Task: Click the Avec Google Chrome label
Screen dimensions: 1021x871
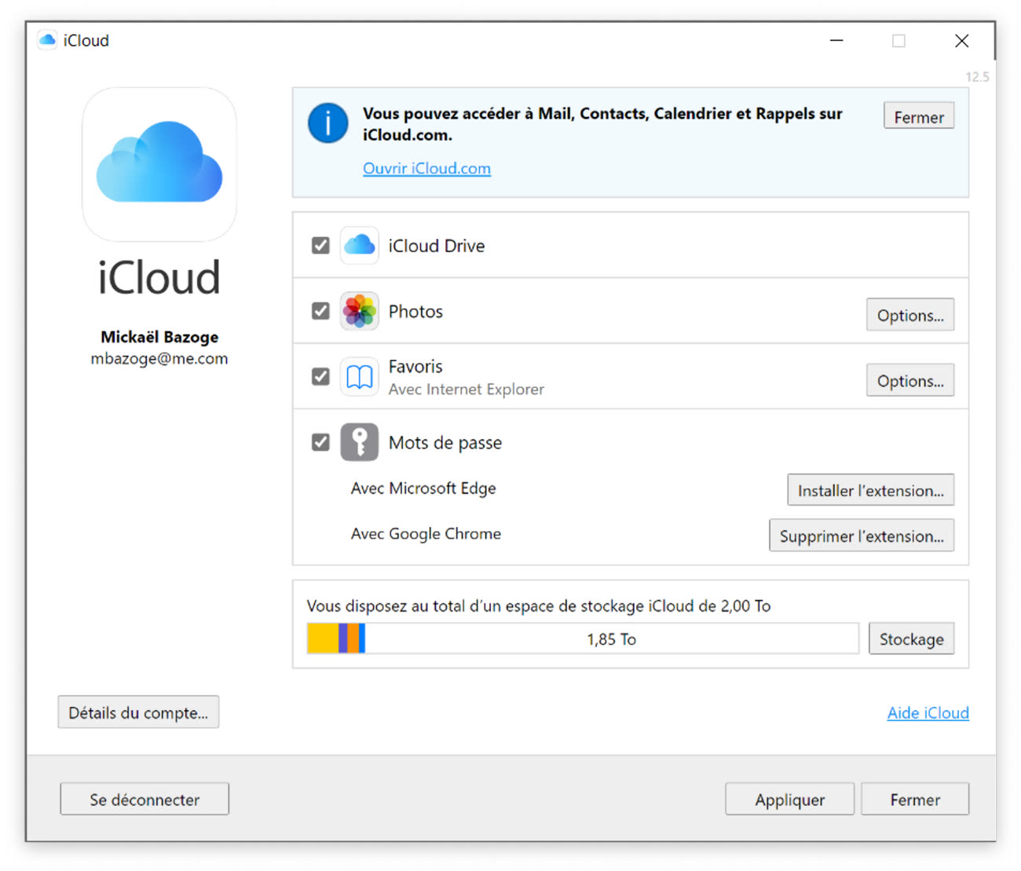Action: pos(426,534)
